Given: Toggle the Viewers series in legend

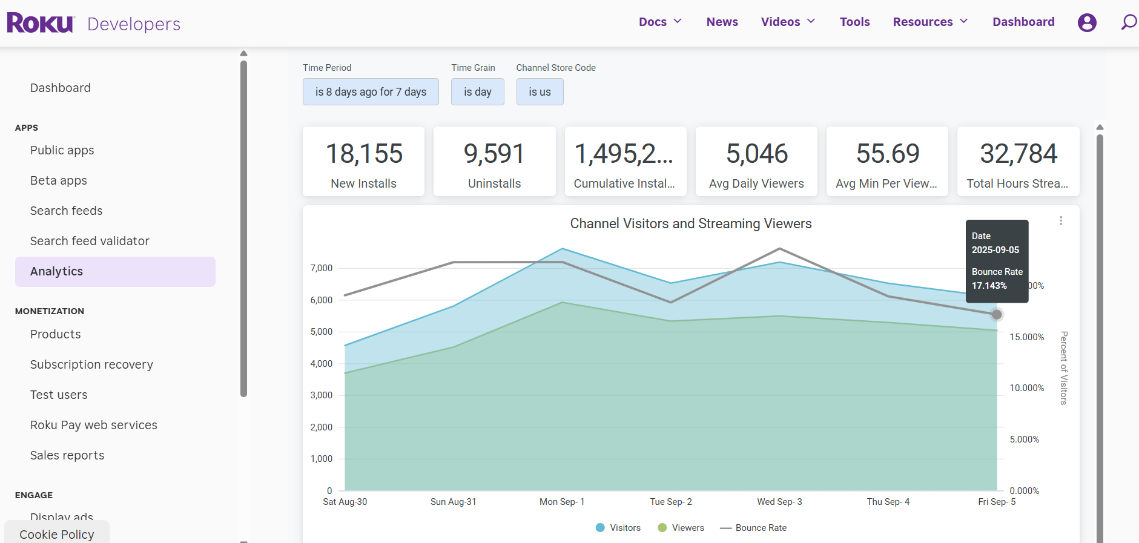Looking at the screenshot, I should [x=681, y=528].
